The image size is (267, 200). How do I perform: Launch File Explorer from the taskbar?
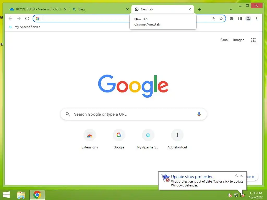[x=21, y=195]
